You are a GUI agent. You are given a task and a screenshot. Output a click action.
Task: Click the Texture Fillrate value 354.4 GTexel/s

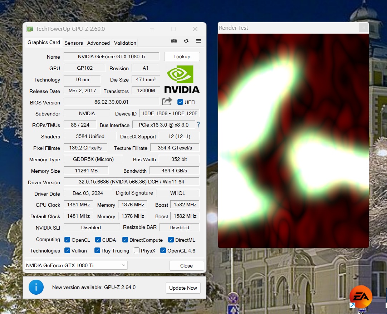pyautogui.click(x=175, y=148)
